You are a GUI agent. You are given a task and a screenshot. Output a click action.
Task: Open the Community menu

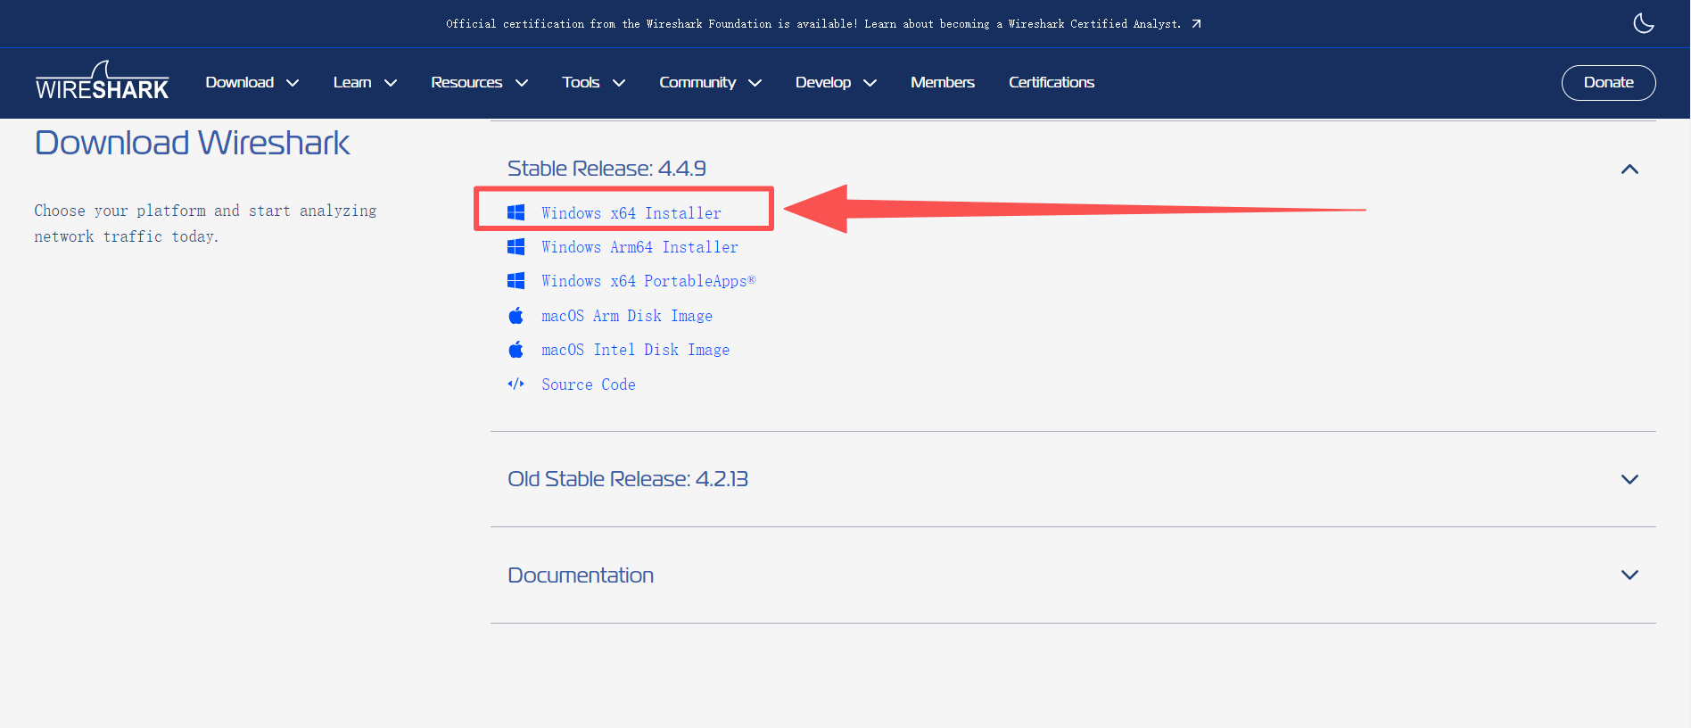click(x=710, y=82)
